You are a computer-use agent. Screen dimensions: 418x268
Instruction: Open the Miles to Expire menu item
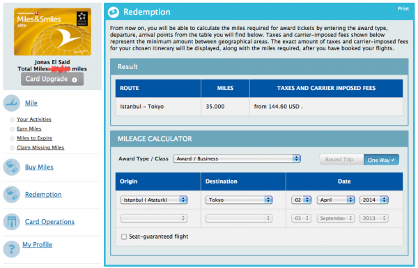[34, 138]
